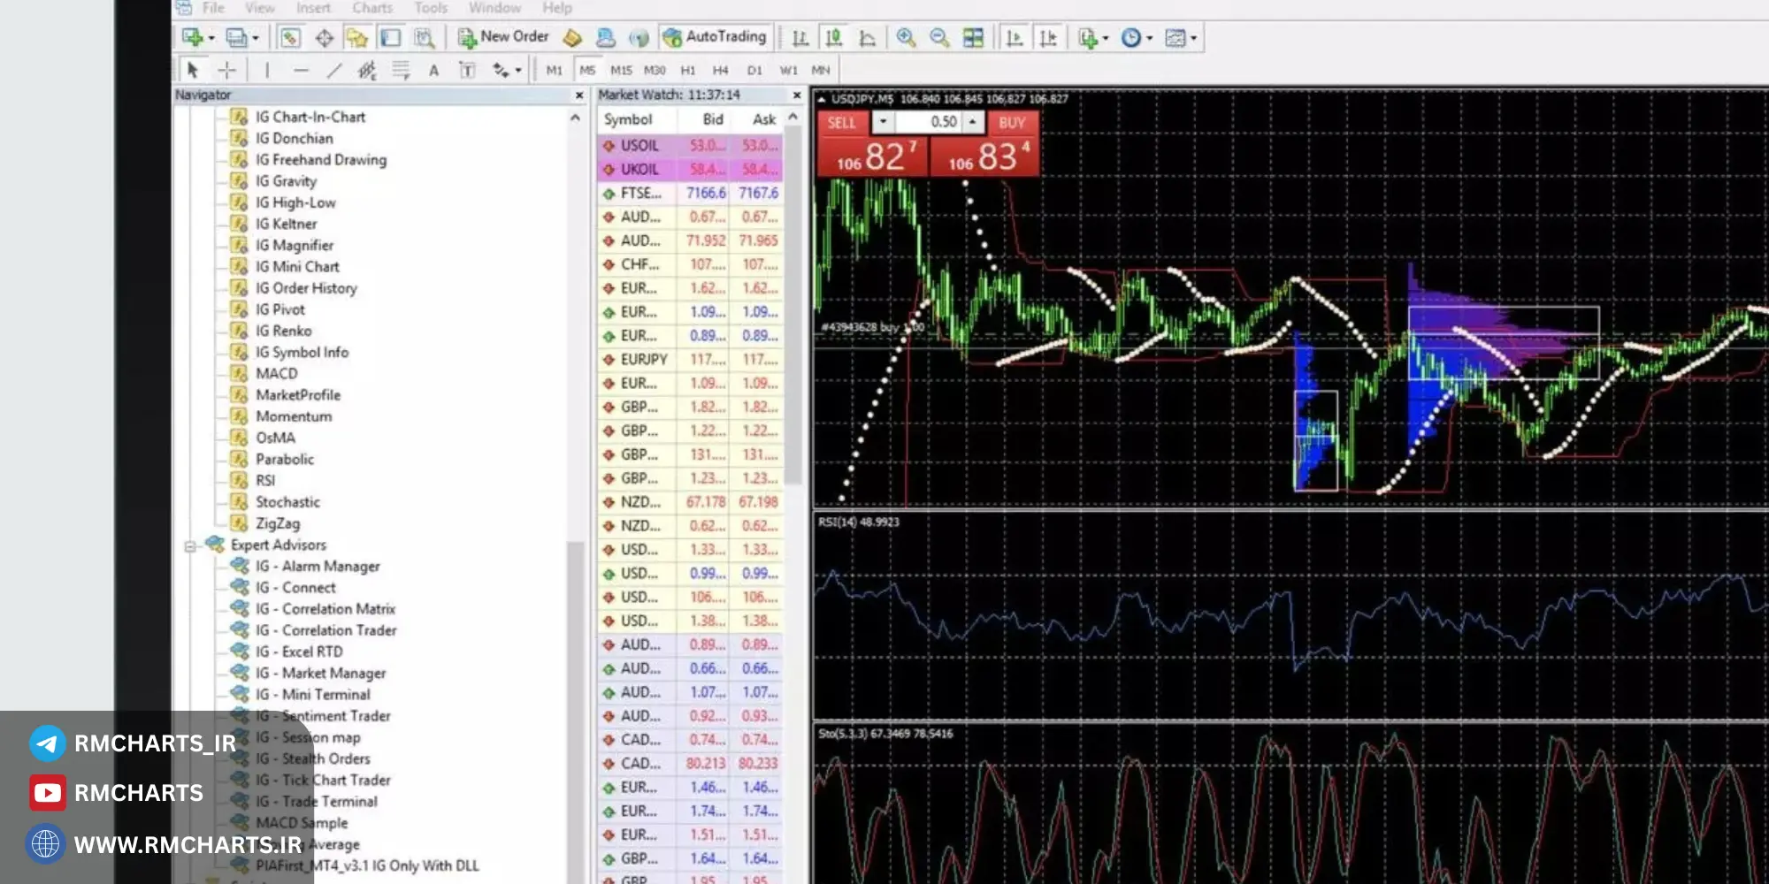
Task: Select the Crosshair cursor tool
Action: 226,71
